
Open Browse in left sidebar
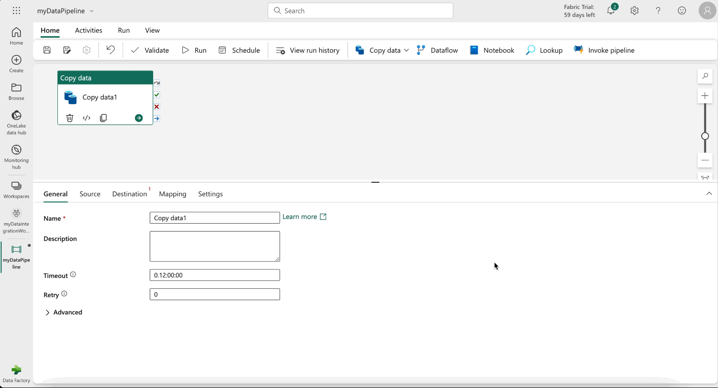[x=17, y=92]
